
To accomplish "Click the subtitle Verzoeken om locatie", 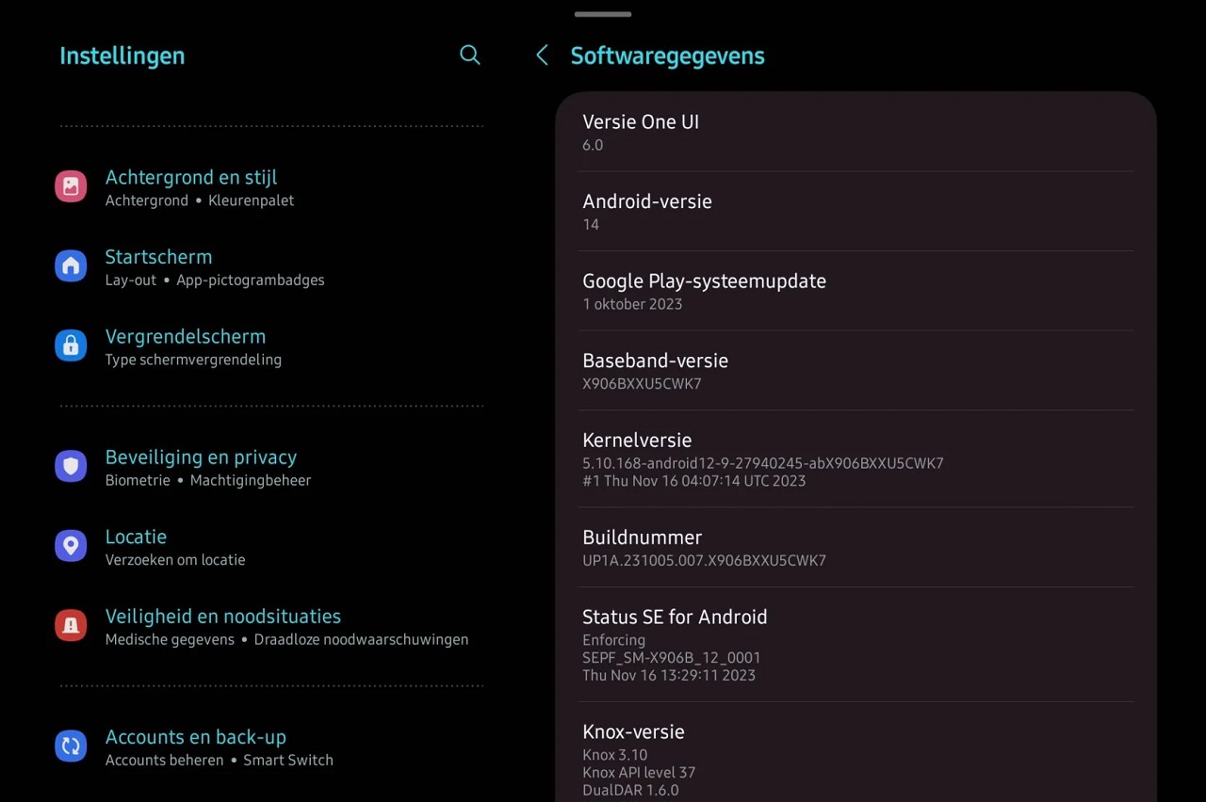I will click(x=175, y=559).
